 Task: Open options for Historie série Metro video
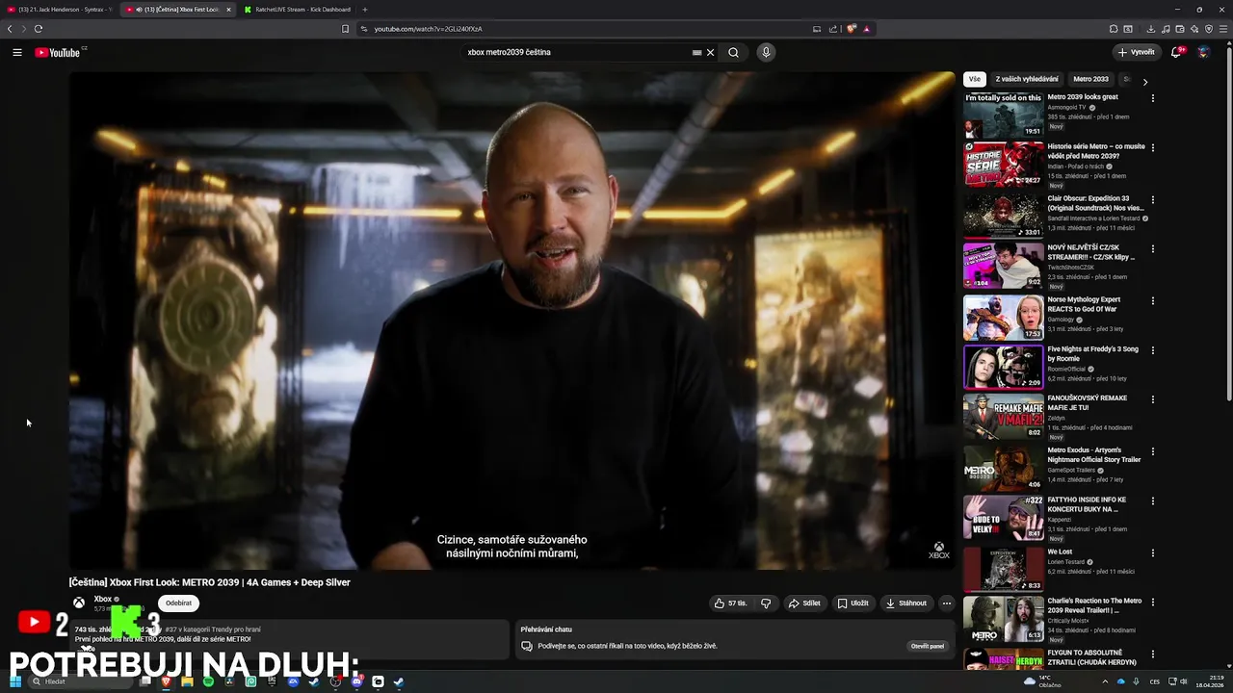(x=1152, y=147)
